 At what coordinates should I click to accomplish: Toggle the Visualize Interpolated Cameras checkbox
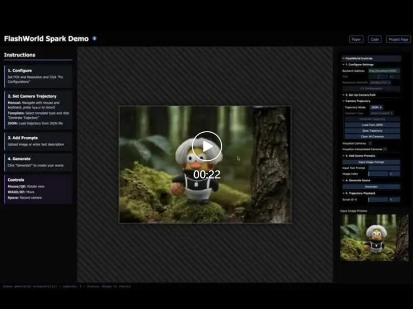point(385,149)
